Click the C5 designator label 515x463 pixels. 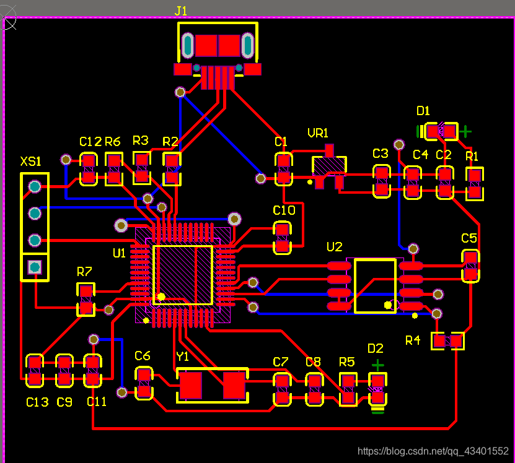pos(469,238)
